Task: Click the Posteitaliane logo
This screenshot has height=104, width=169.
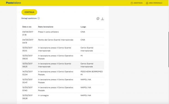Action: click(13, 3)
